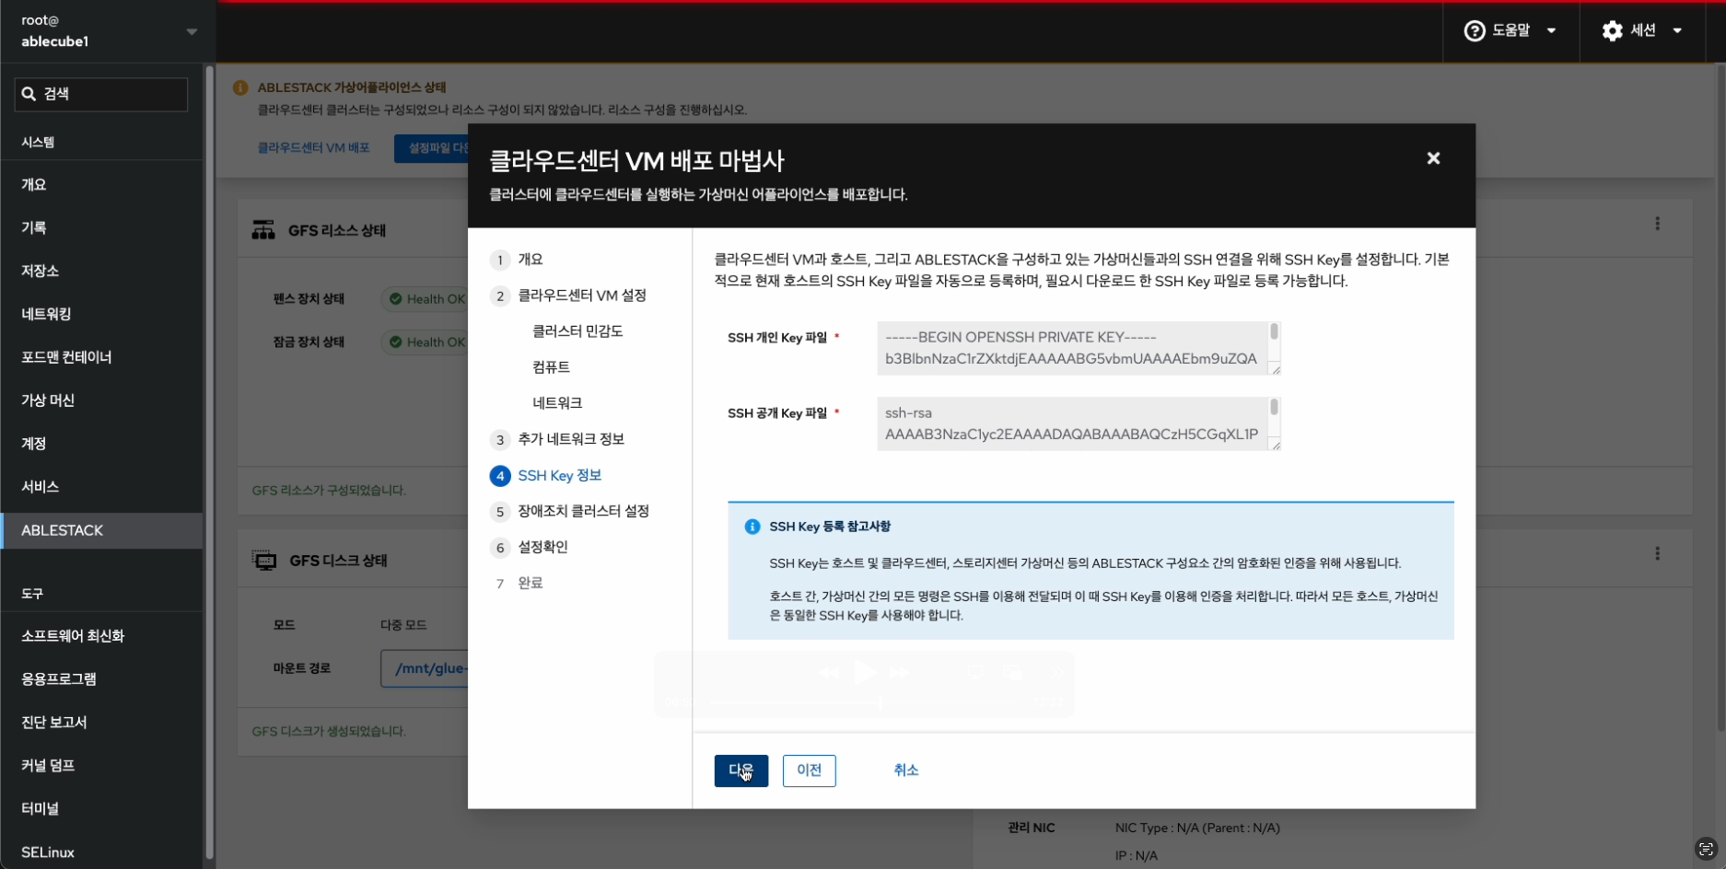Screen dimensions: 1726x869
Task: Open 개요 in the sidebar
Action: coord(101,184)
